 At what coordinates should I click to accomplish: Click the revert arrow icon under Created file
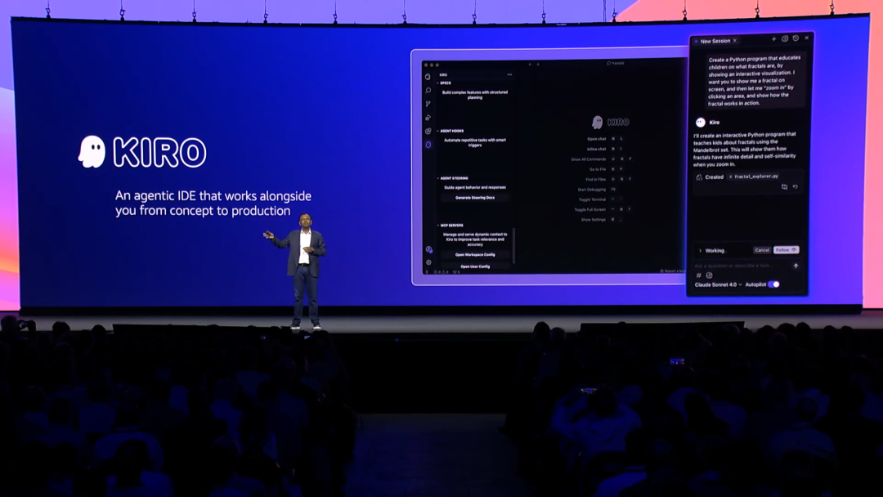coord(796,187)
